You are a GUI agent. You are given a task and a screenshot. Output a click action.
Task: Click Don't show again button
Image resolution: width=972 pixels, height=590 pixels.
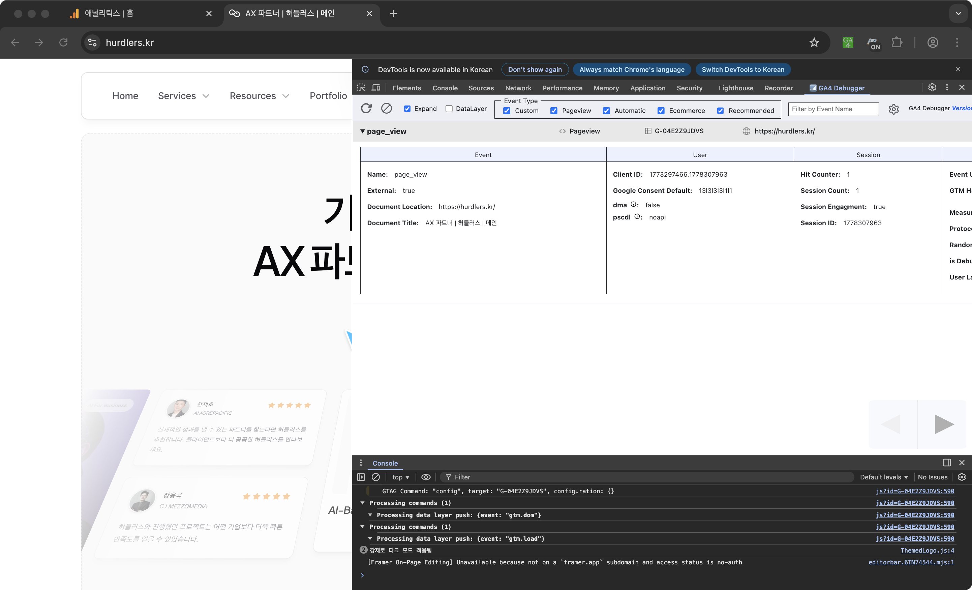coord(535,69)
